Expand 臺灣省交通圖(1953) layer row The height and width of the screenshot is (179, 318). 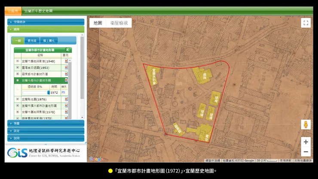point(18,68)
